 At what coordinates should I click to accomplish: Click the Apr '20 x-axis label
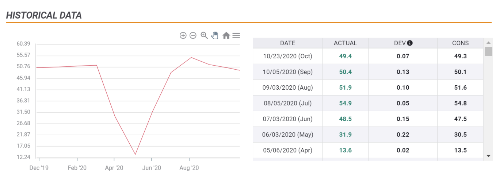(114, 168)
